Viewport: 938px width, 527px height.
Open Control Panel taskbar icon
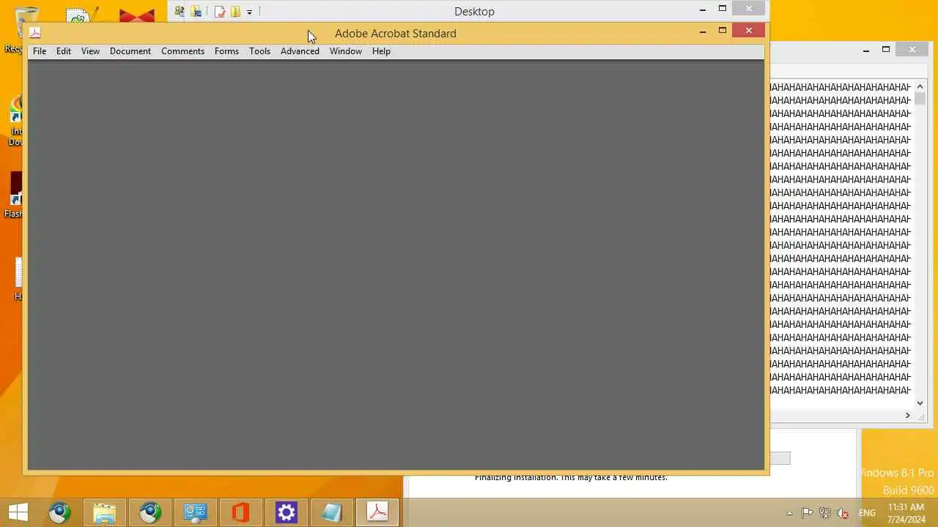[196, 512]
